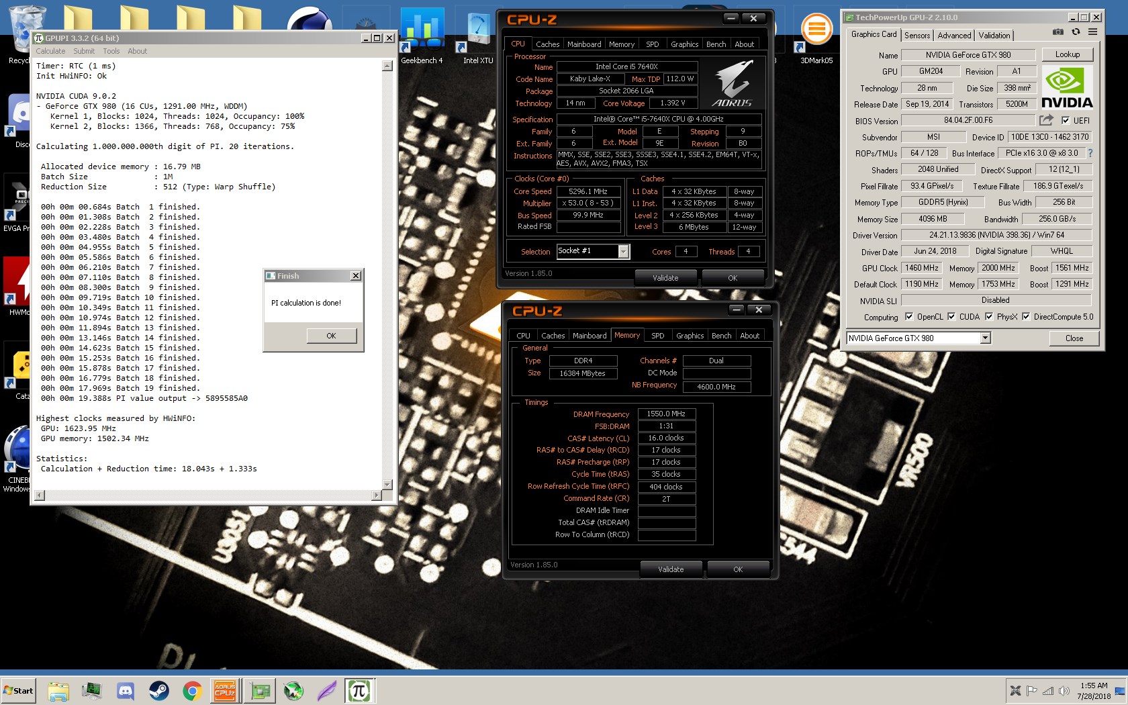Select the AORUS CPU-Z taskbar button
Viewport: 1128px width, 705px height.
click(x=225, y=690)
